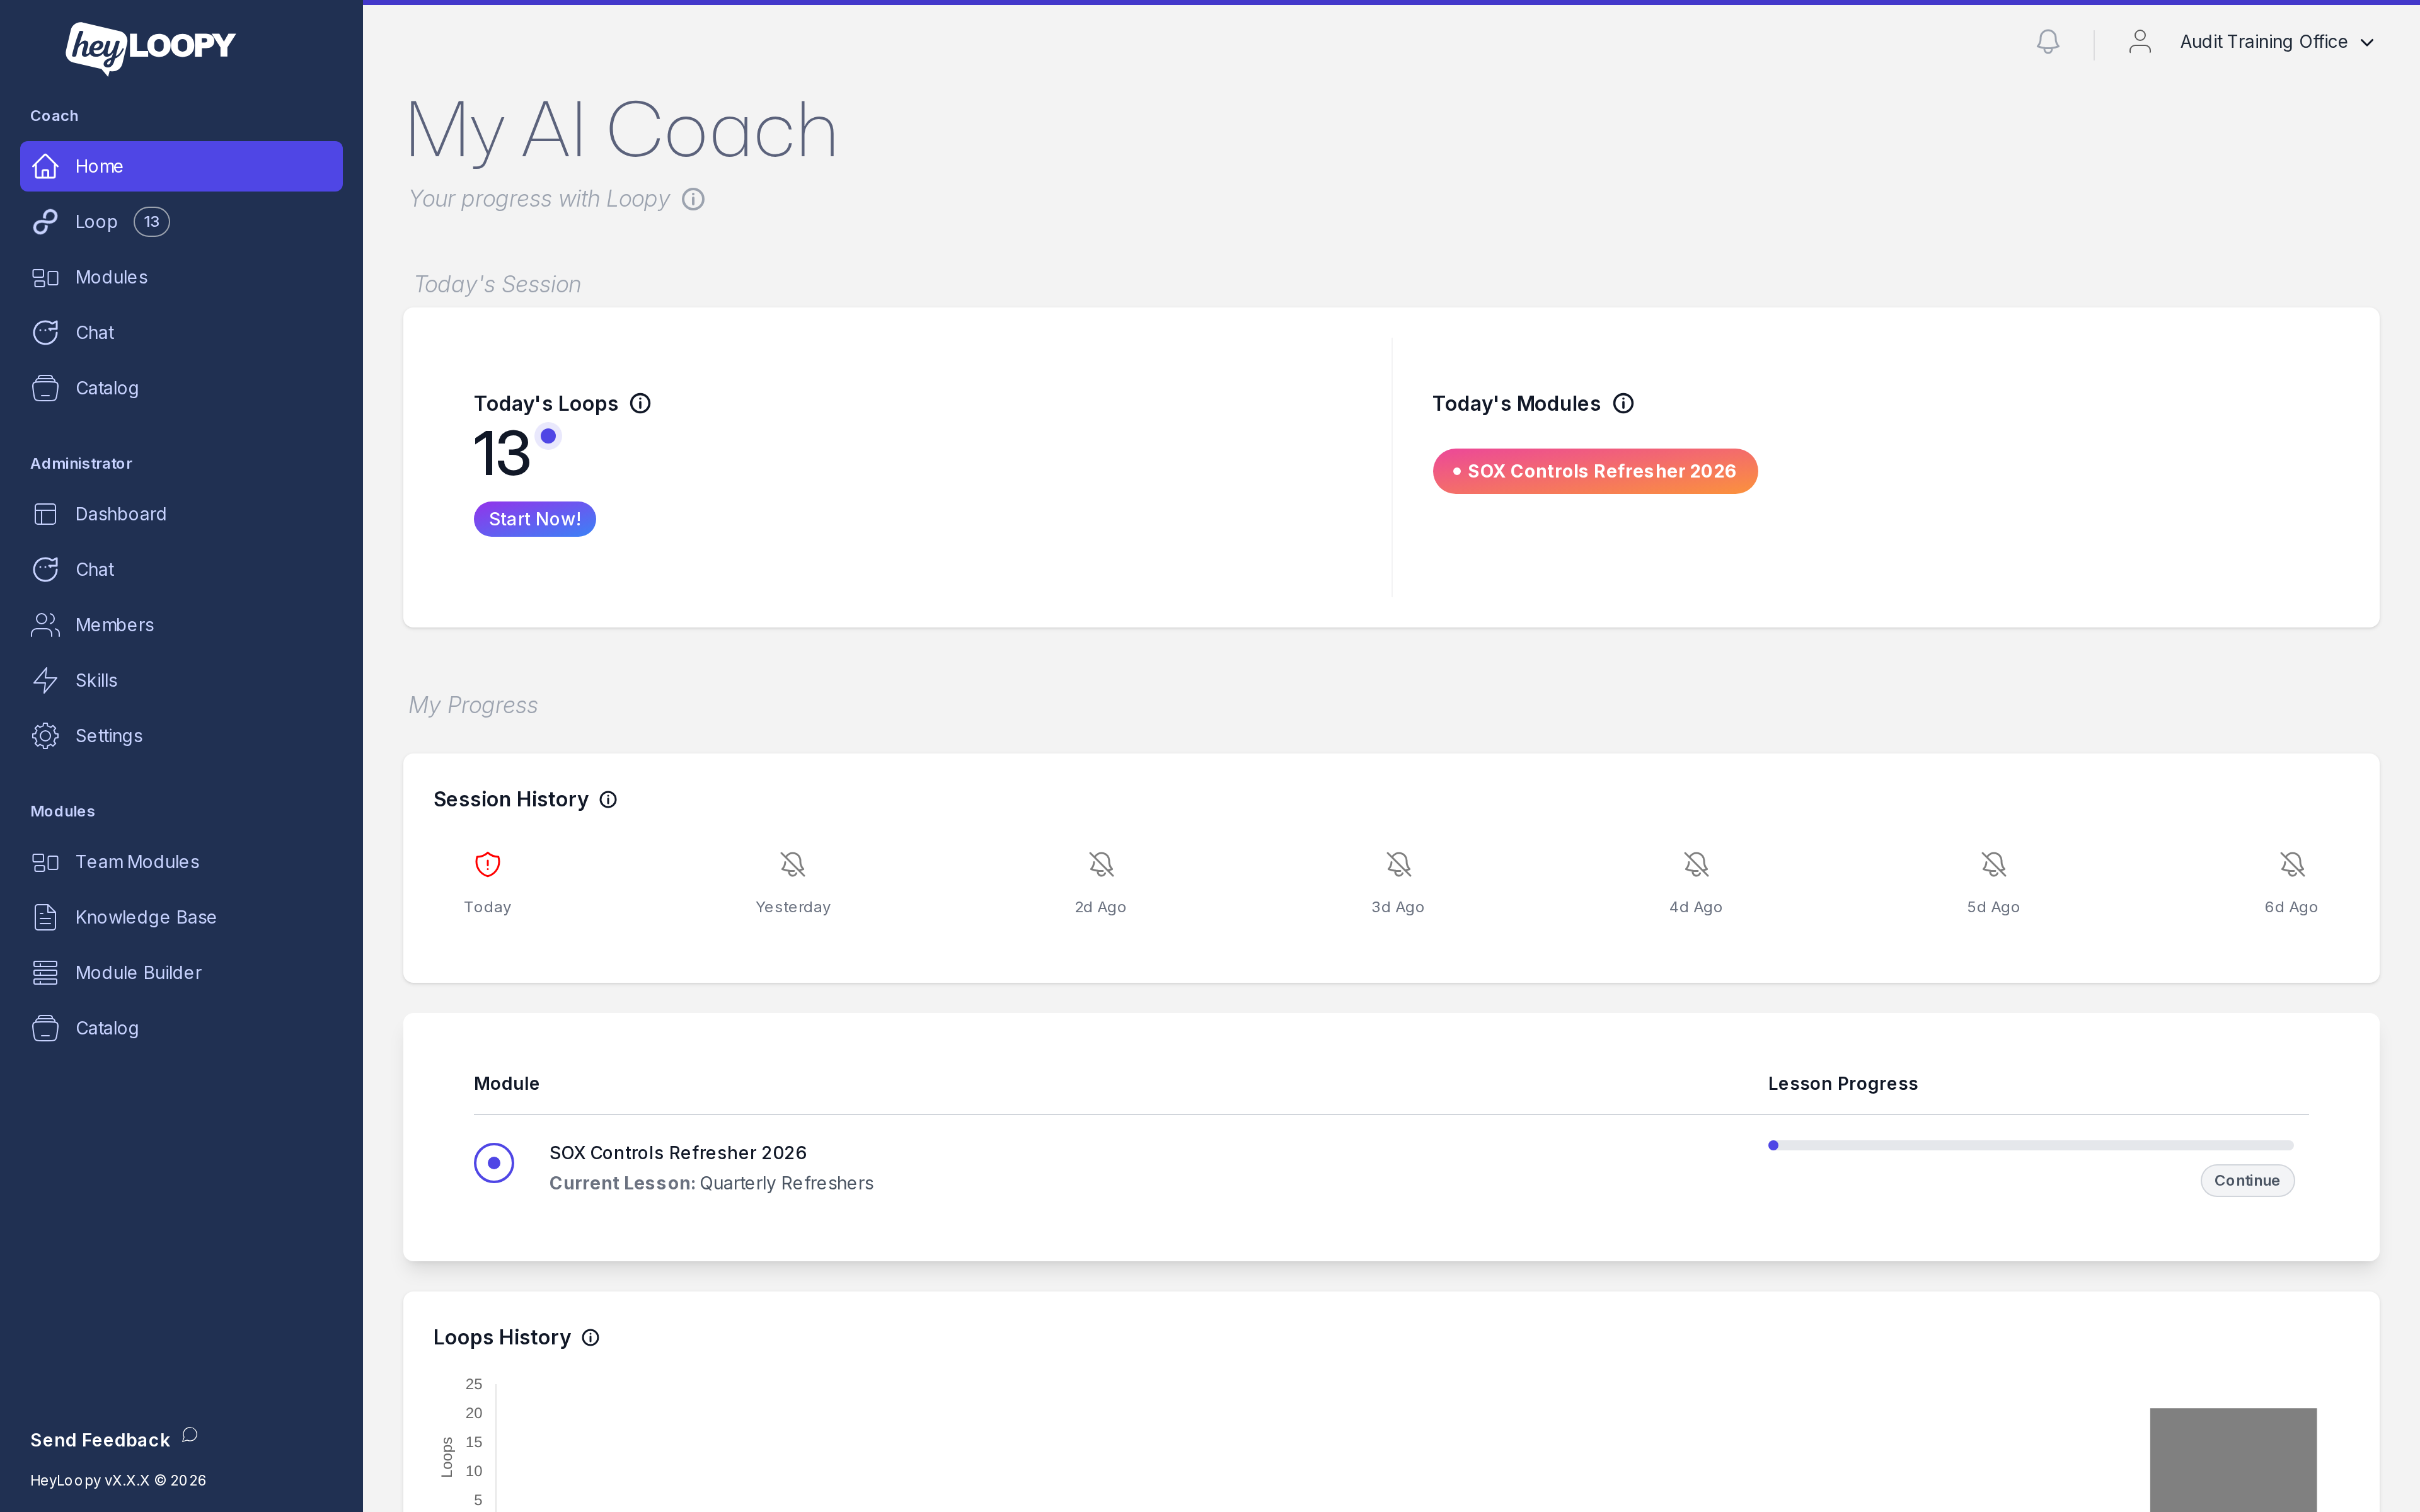Open Catalog under Coach section
2420x1512 pixels.
[181, 388]
